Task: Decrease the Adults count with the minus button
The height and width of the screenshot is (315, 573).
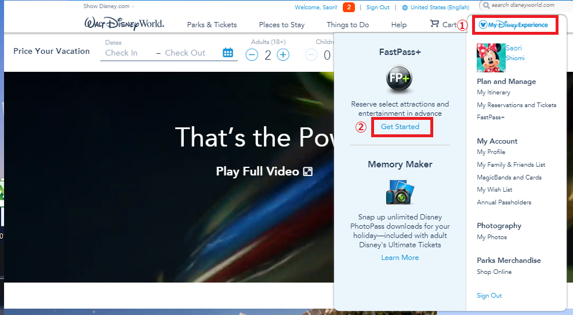Action: point(252,55)
